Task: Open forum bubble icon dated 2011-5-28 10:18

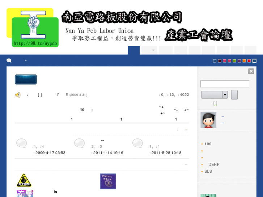Action: [x=137, y=143]
